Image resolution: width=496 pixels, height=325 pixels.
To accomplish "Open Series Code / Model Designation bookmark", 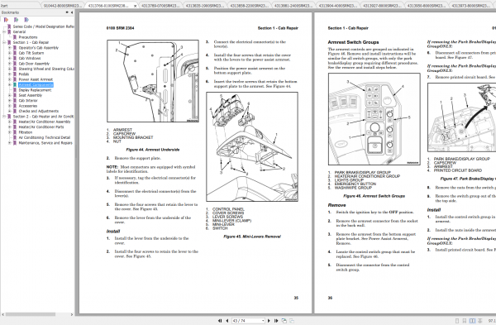I will (43, 26).
